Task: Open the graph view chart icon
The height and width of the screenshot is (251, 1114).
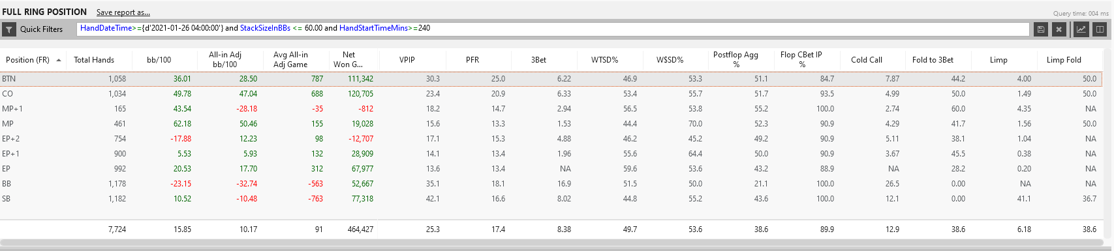Action: (x=1081, y=29)
